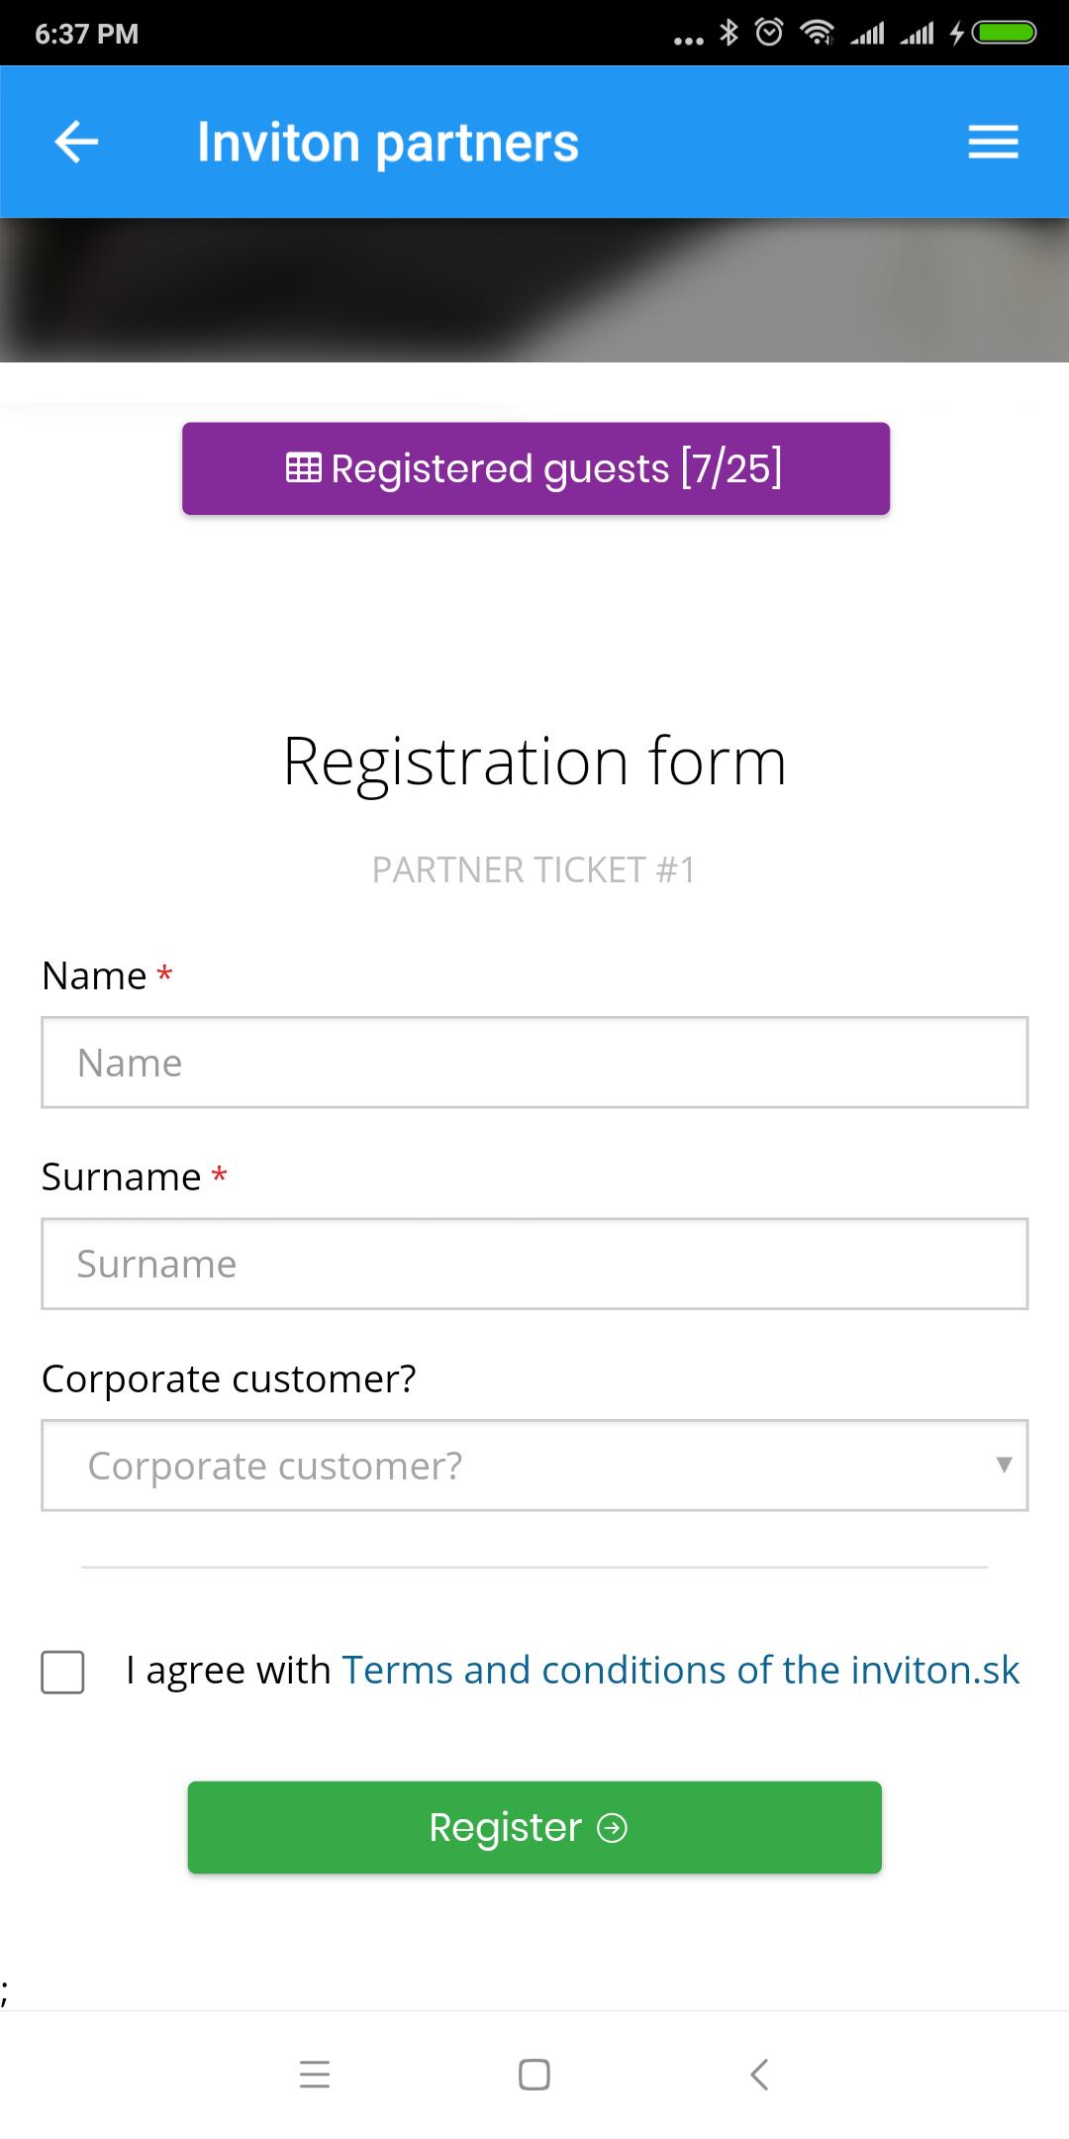The width and height of the screenshot is (1069, 2139).
Task: Tap the table icon on Registered guests
Action: 303,467
